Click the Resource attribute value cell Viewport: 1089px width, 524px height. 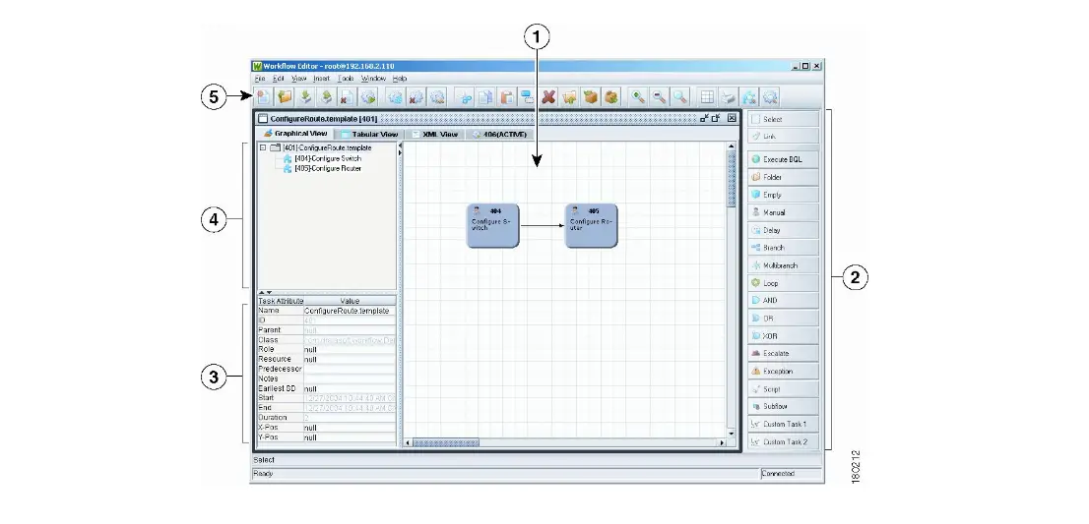[x=350, y=360]
